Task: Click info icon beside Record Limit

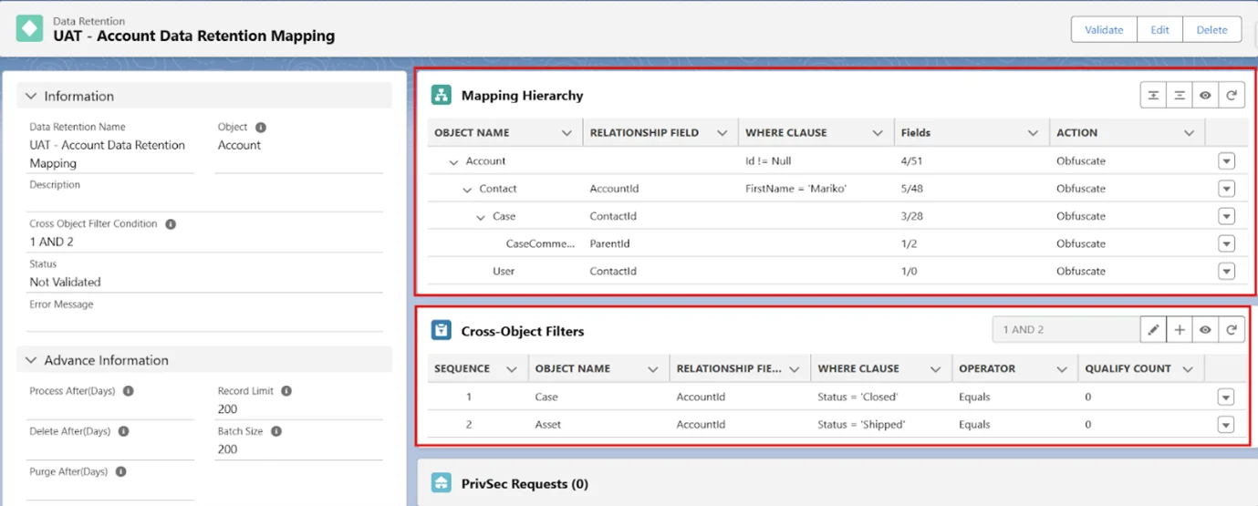Action: (286, 391)
